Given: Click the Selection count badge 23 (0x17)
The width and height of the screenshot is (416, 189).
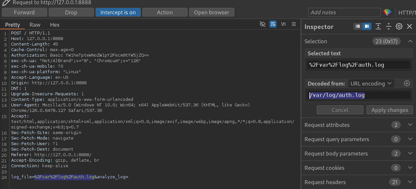Looking at the screenshot, I should click(387, 41).
